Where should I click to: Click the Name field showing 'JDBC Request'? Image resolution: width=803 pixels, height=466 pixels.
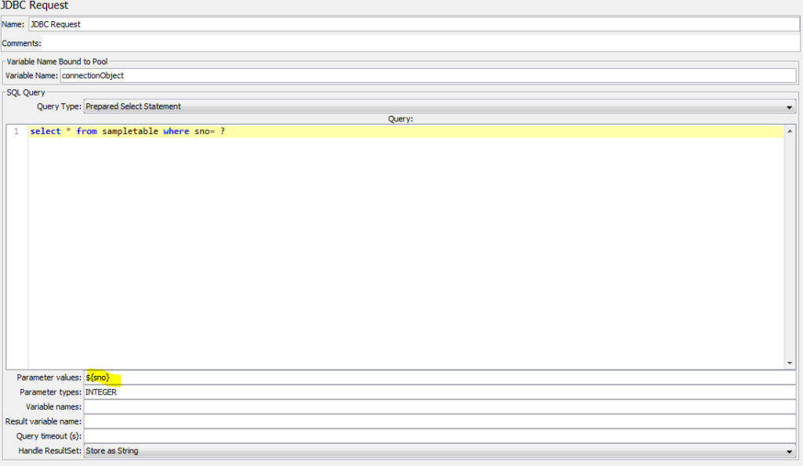click(x=235, y=23)
